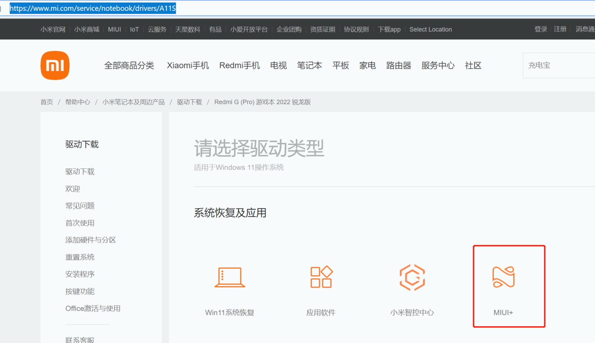Click Redmi G (Pro) 游戏本 breadcrumb
Viewport: 595px width, 343px height.
coord(263,102)
